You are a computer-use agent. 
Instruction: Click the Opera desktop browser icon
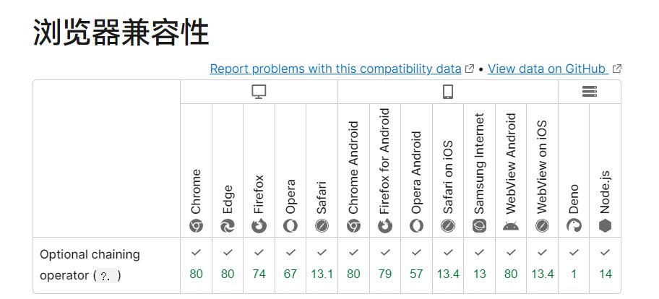click(x=290, y=226)
